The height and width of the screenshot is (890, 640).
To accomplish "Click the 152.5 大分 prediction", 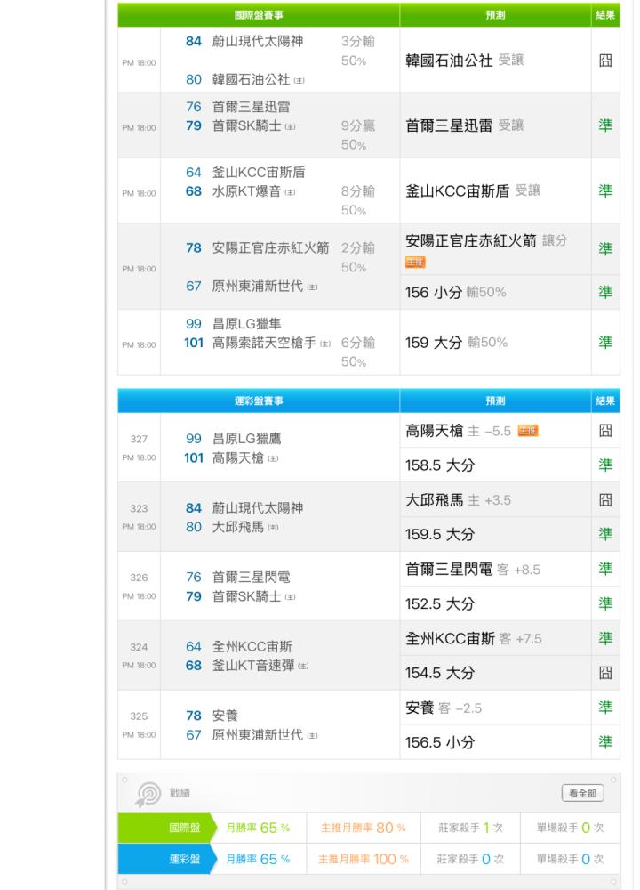I will click(439, 604).
